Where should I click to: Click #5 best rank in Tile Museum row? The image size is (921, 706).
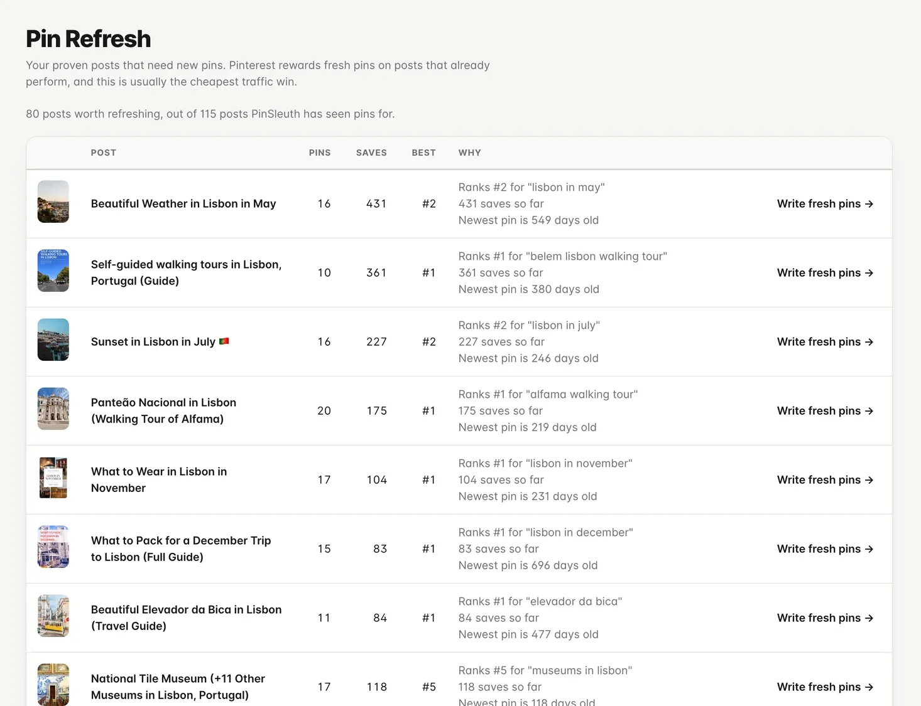(x=429, y=687)
